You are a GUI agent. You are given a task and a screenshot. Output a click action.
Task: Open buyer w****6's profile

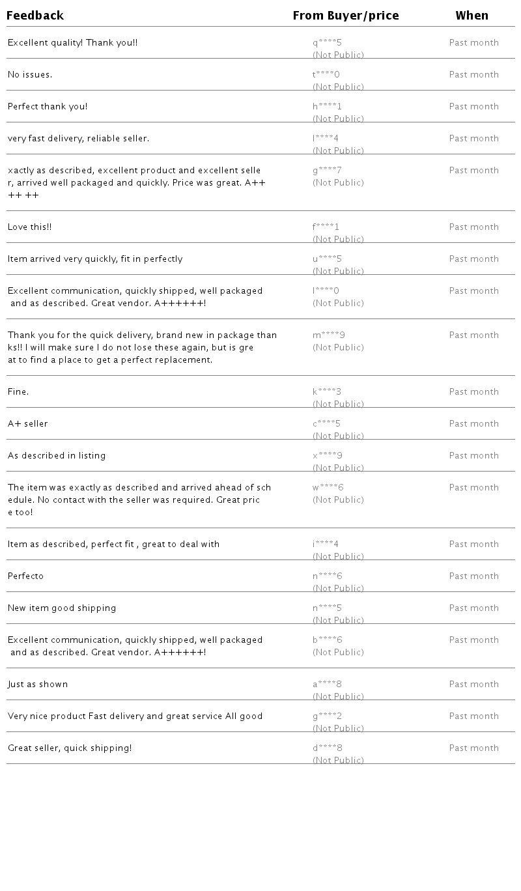pyautogui.click(x=328, y=488)
